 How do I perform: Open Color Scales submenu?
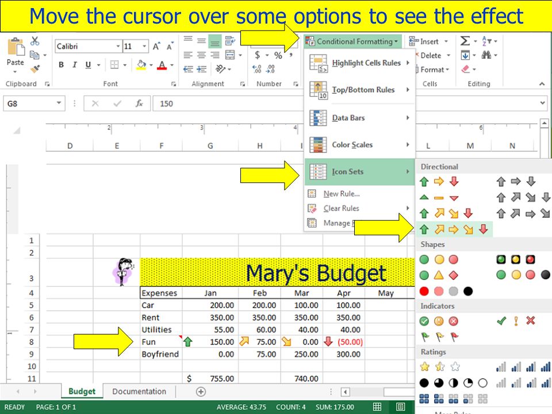tap(359, 145)
